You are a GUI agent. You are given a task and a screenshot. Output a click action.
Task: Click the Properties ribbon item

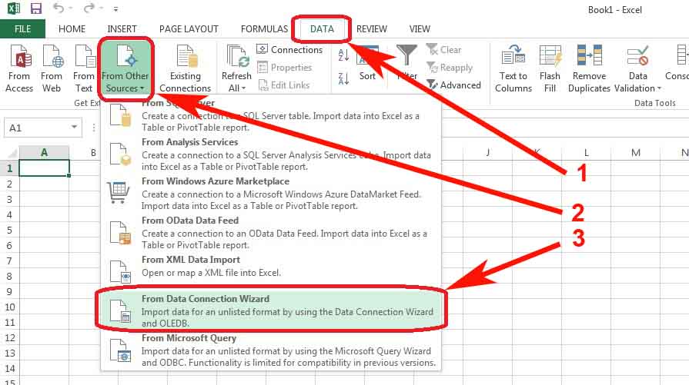[x=284, y=67]
